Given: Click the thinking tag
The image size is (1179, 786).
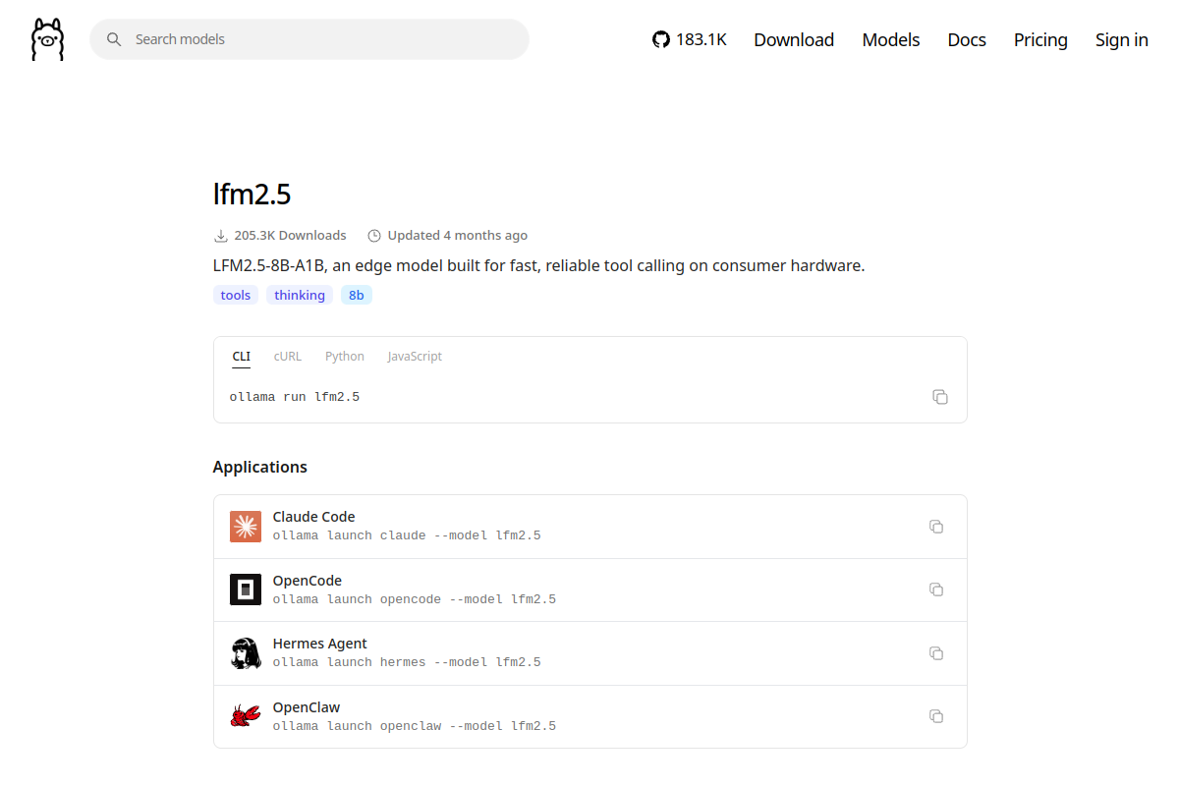Looking at the screenshot, I should 300,295.
